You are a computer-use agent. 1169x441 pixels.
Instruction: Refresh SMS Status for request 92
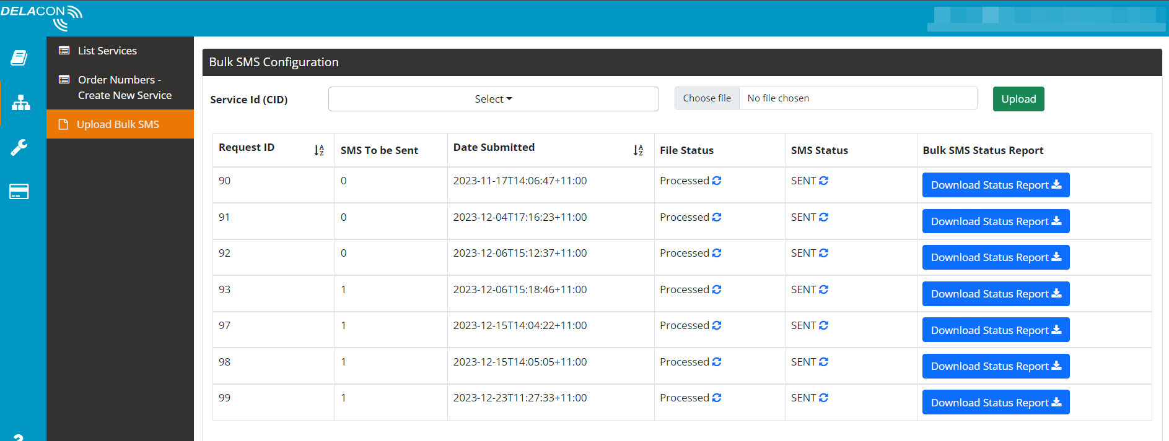(823, 253)
